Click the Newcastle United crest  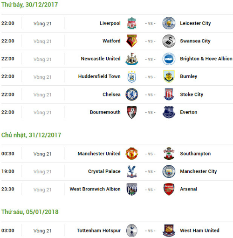[132, 59]
